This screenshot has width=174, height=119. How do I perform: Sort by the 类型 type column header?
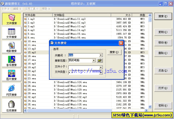tap(140, 15)
